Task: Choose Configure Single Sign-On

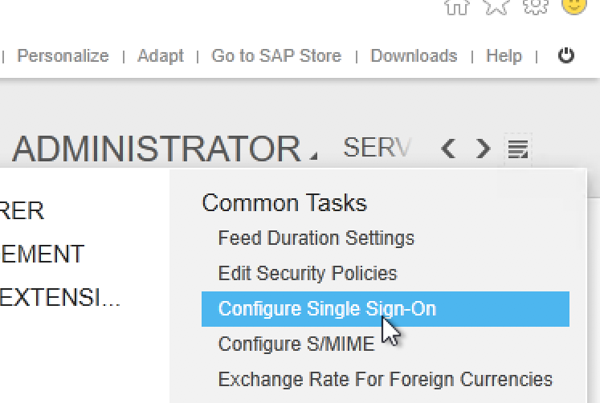Action: click(x=327, y=309)
